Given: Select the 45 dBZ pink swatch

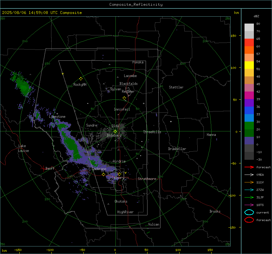Looking at the screenshot, I should click(x=249, y=88).
